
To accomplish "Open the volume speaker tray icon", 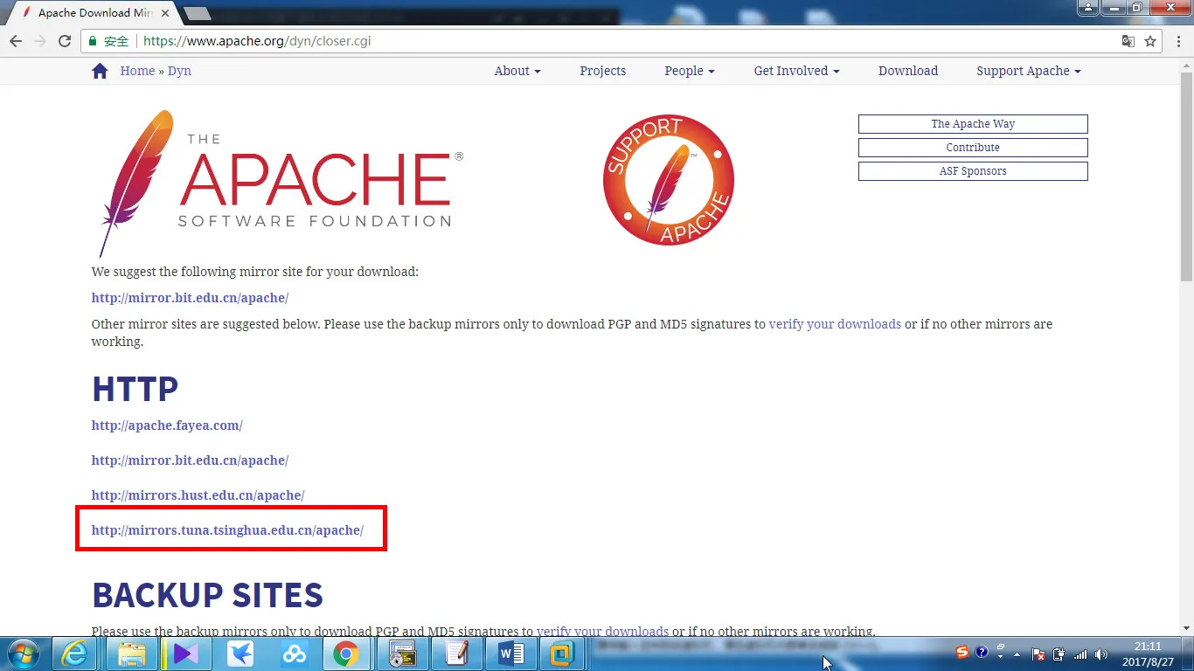I will click(1101, 654).
